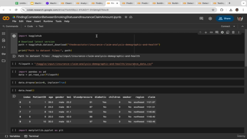The width and height of the screenshot is (247, 139).
Task: Select the filepath assignment cell
Action: coord(127,64)
